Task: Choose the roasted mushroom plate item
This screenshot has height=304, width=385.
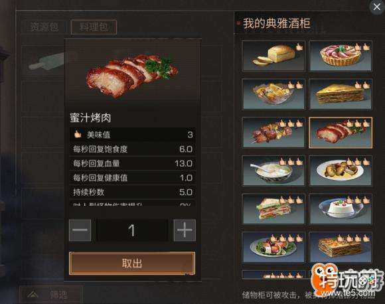Action: coord(341,171)
